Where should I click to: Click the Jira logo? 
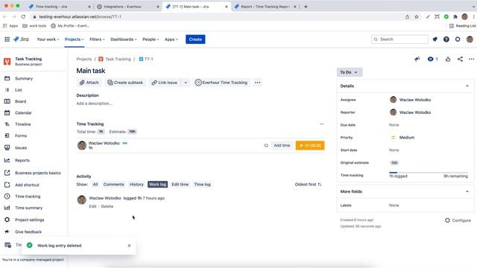tap(21, 39)
